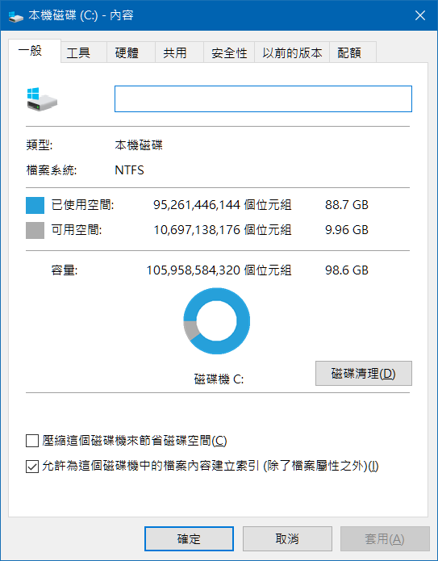This screenshot has height=561, width=438.
Task: Go to the 安全性 tab
Action: (229, 53)
